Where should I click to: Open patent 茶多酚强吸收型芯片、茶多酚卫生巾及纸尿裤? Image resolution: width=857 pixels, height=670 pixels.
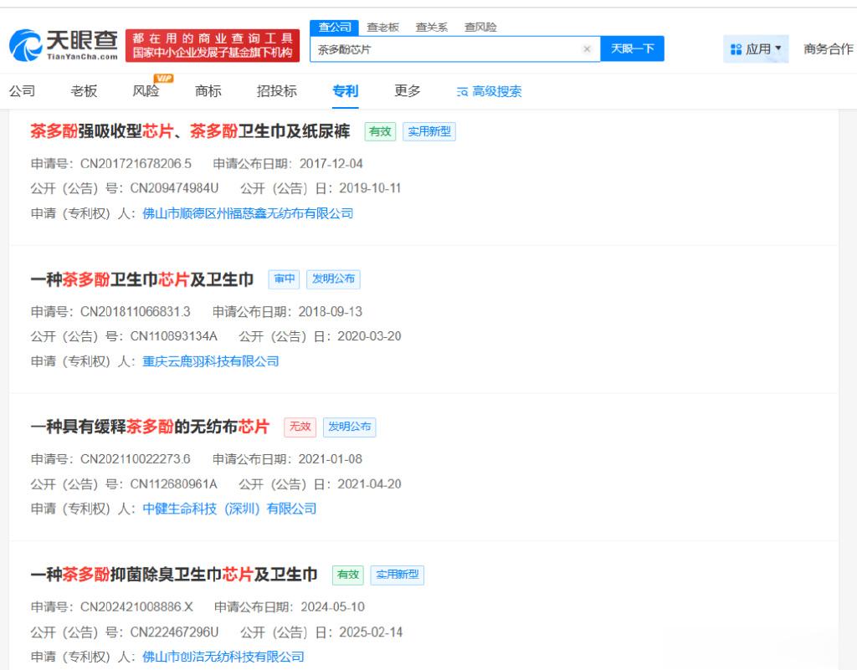(190, 131)
